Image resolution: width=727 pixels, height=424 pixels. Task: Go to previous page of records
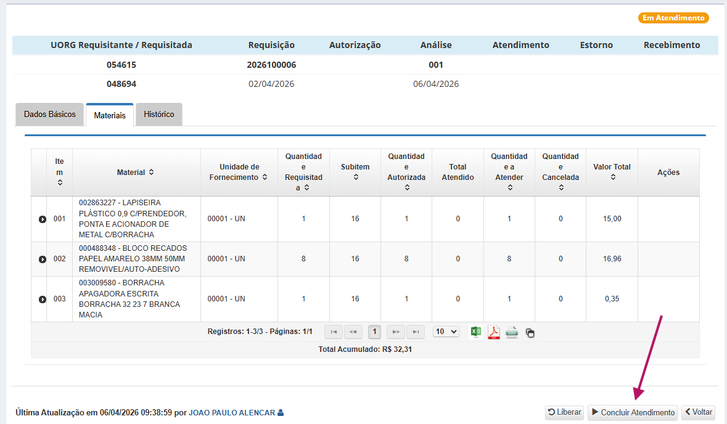pyautogui.click(x=353, y=332)
